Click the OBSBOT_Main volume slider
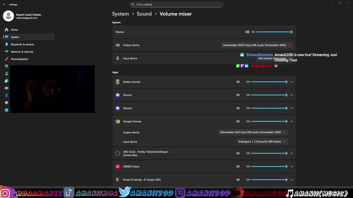This screenshot has width=353, height=198. 269,166
